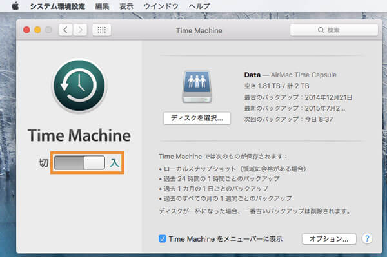Image resolution: width=387 pixels, height=257 pixels.
Task: Click 次回のバックアップ 今日 8:37 text
Action: 288,120
